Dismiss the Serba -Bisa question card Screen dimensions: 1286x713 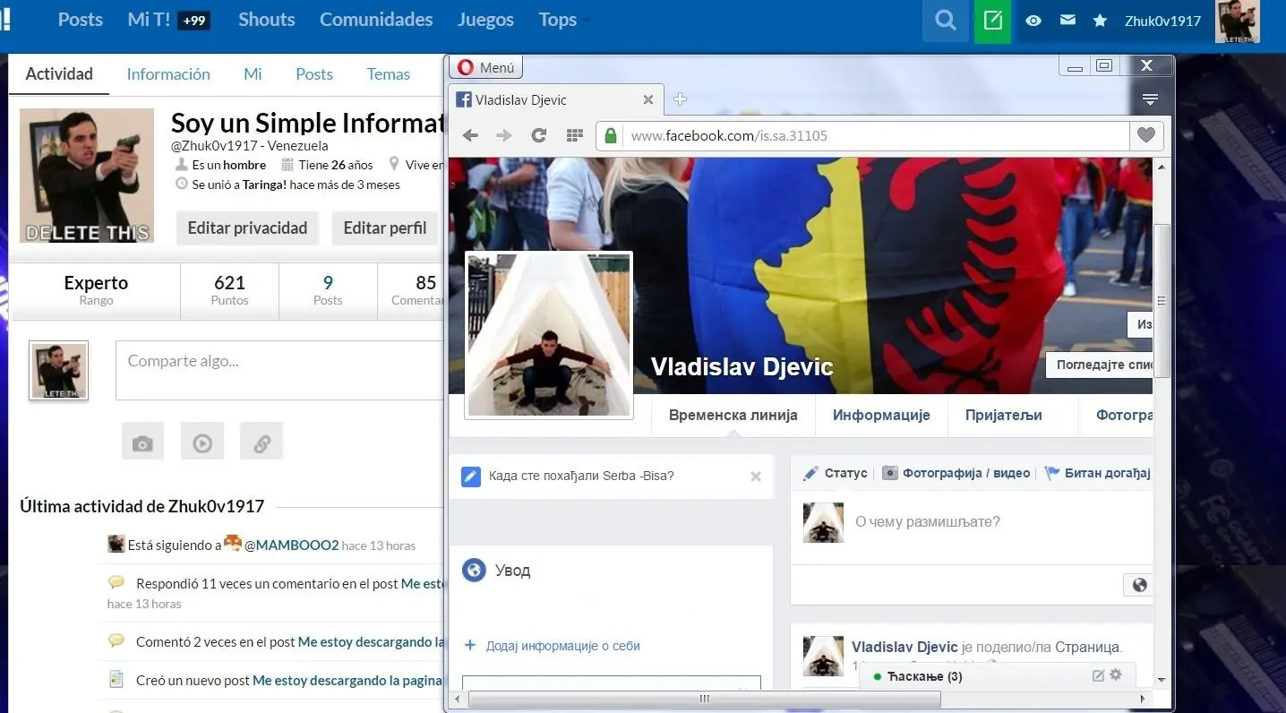(x=756, y=477)
